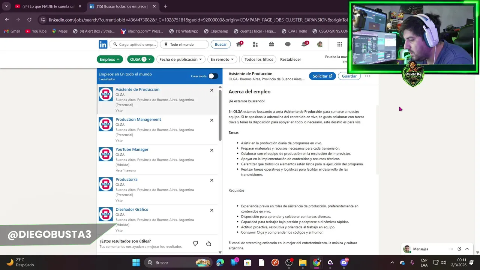Open LinkedIn home logo
Screen dimensions: 480x270
(x=103, y=44)
